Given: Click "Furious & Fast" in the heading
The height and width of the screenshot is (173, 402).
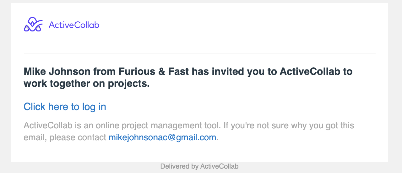Looking at the screenshot, I should [154, 72].
